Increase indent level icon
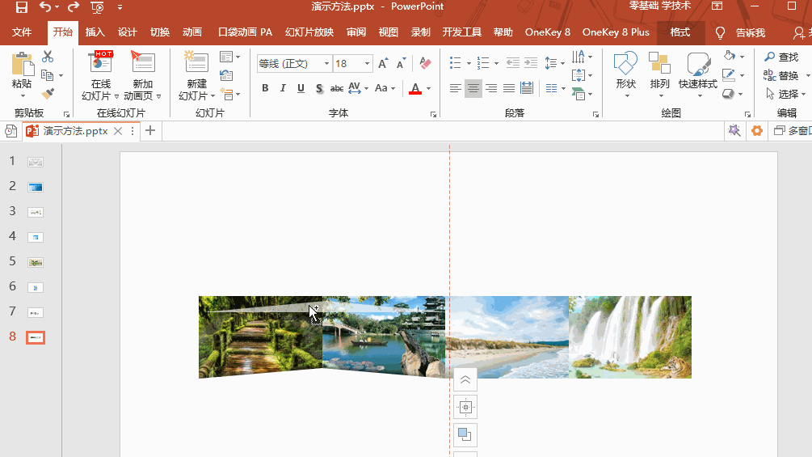Viewport: 812px width, 457px height. (x=531, y=64)
